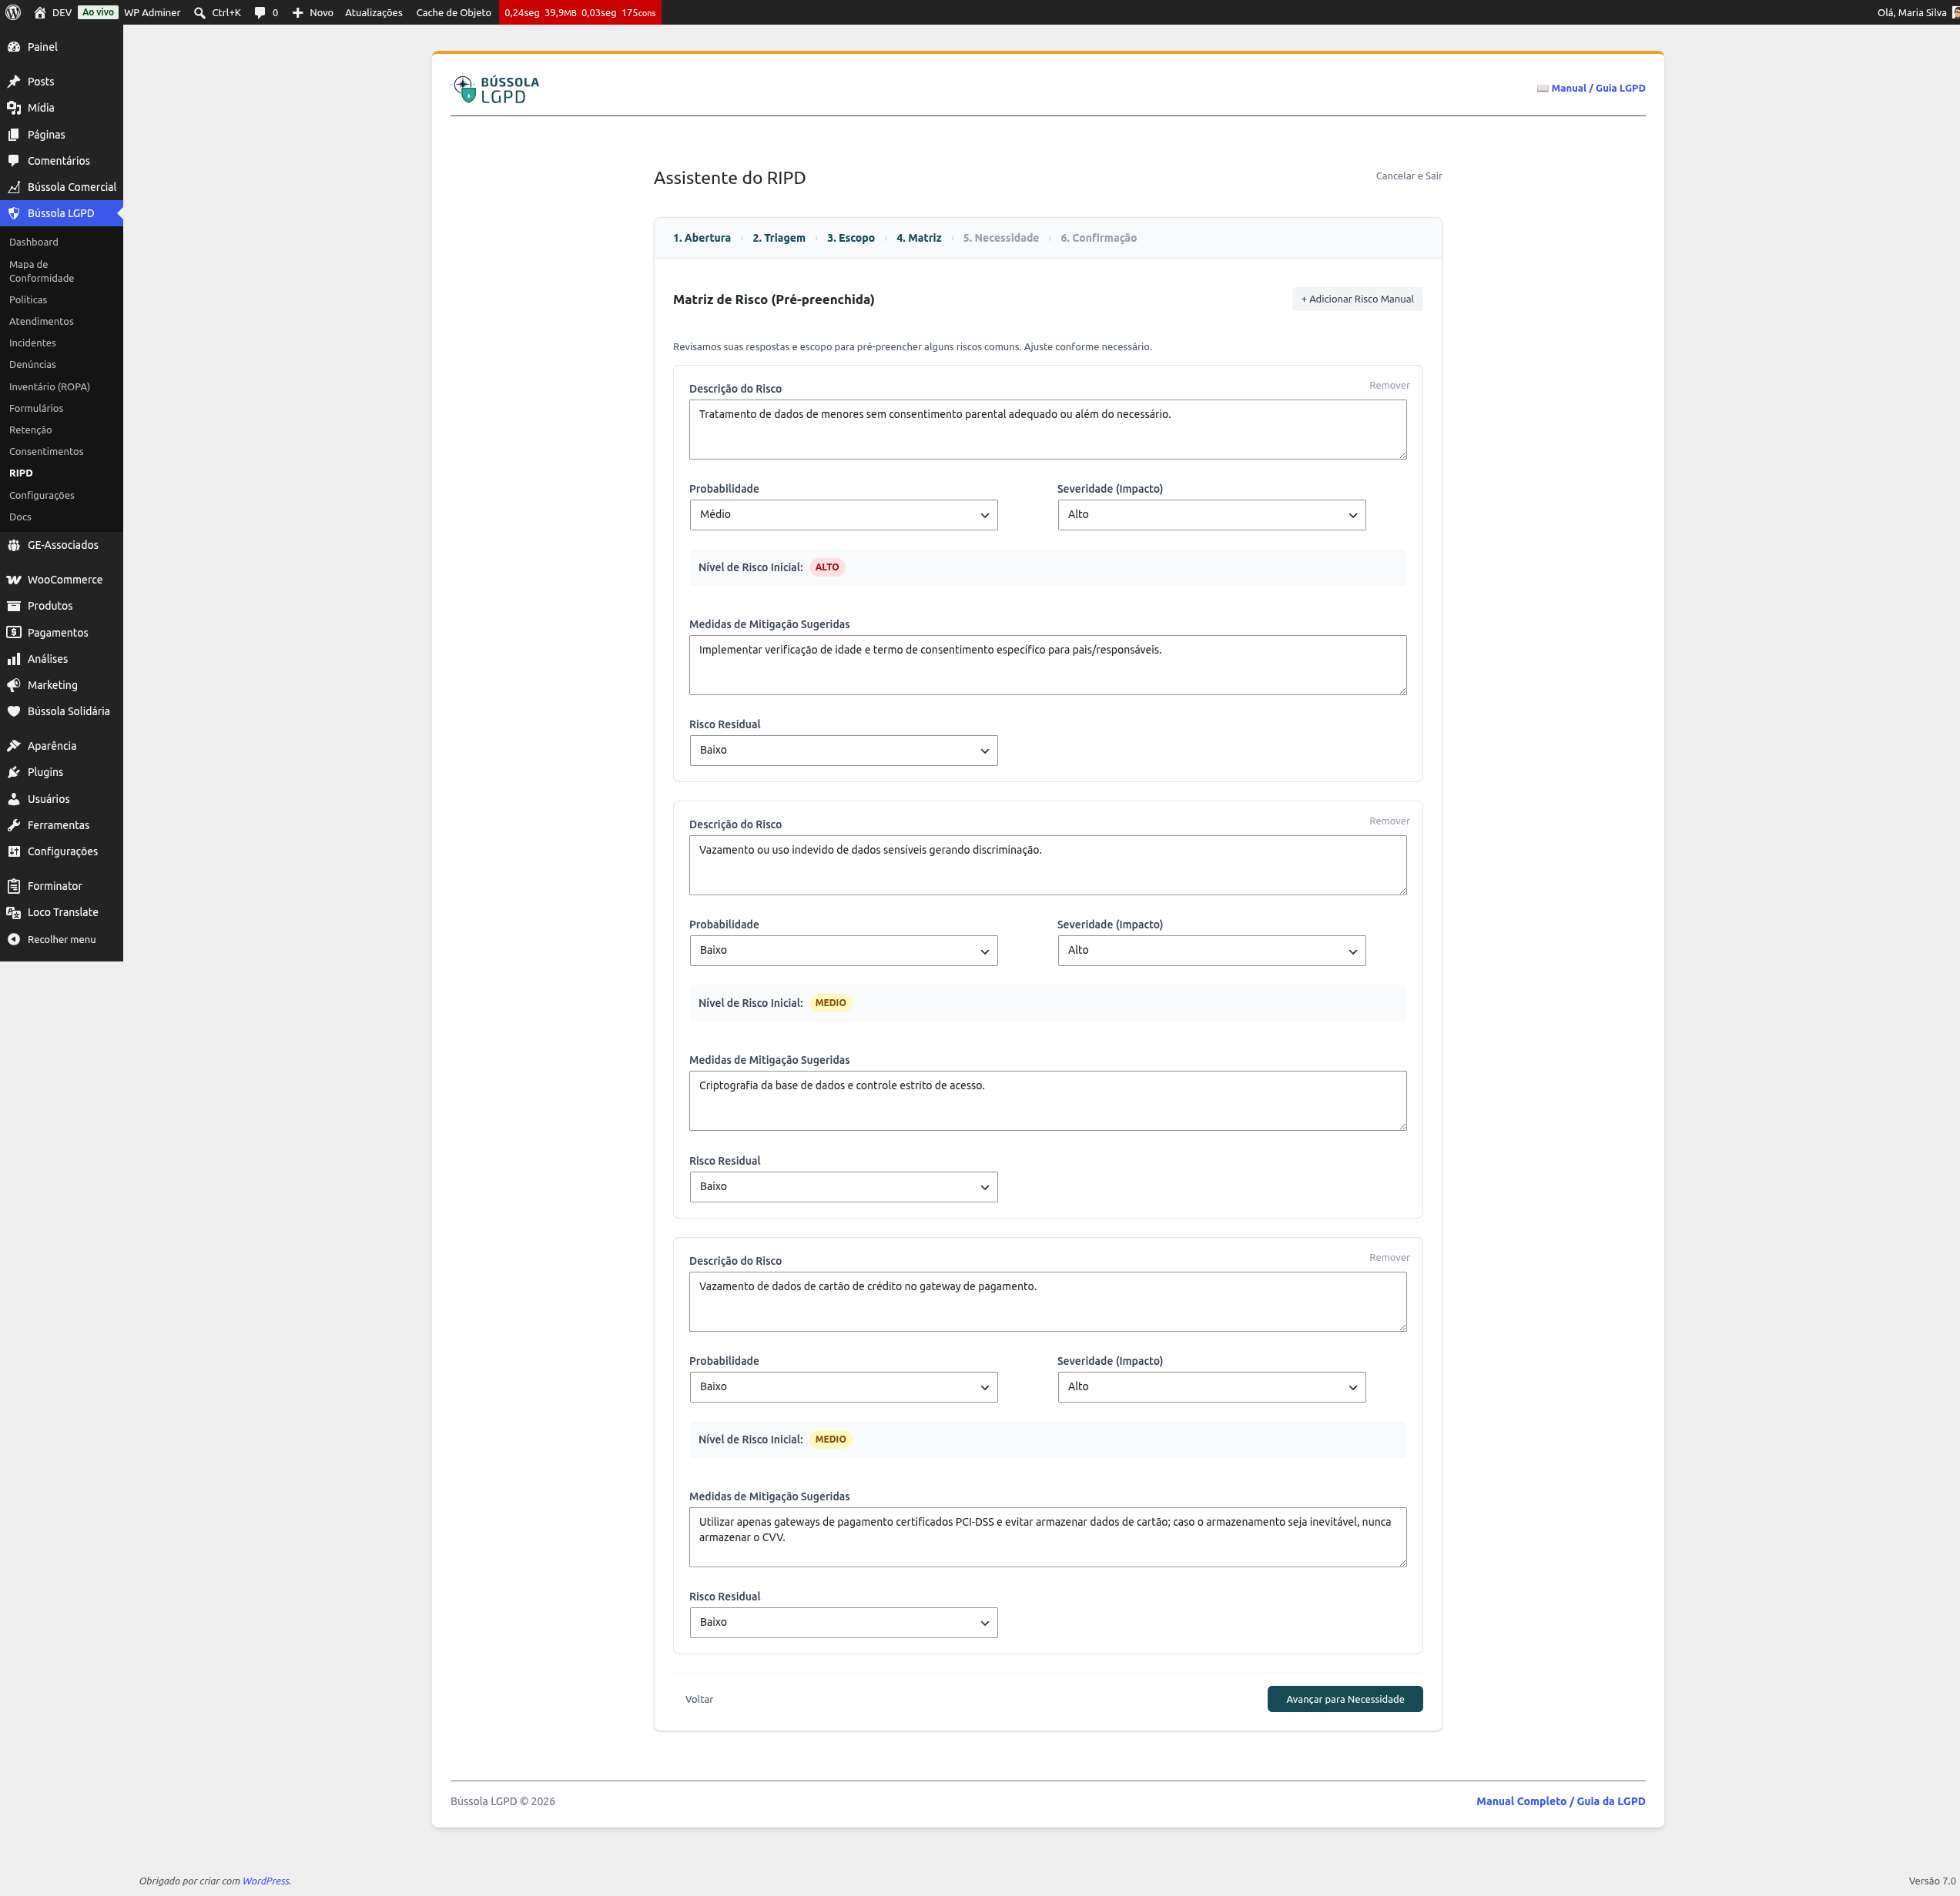Open Plugins plug icon
This screenshot has width=1960, height=1896.
[14, 771]
